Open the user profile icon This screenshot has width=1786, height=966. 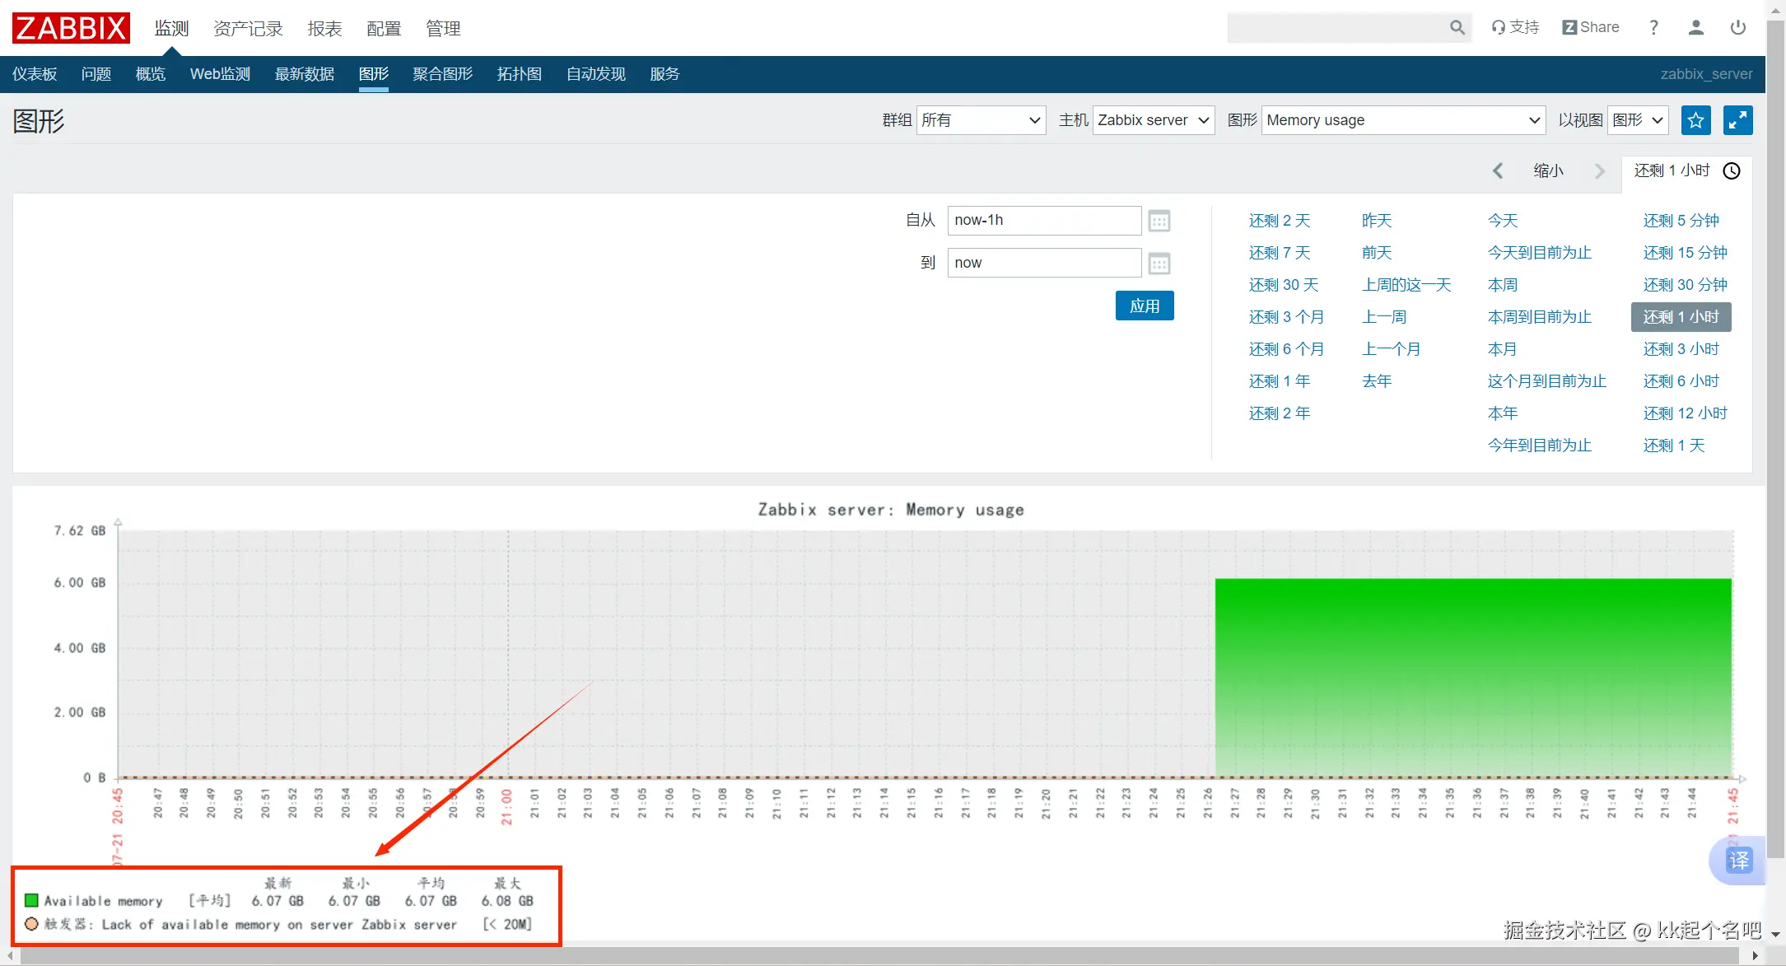click(x=1695, y=28)
